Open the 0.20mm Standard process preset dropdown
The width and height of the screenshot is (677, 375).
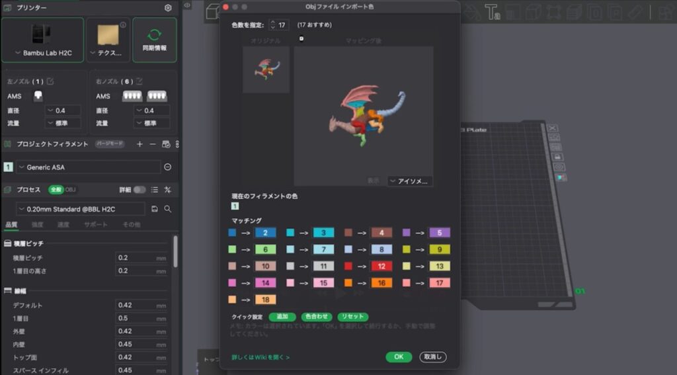coord(81,209)
